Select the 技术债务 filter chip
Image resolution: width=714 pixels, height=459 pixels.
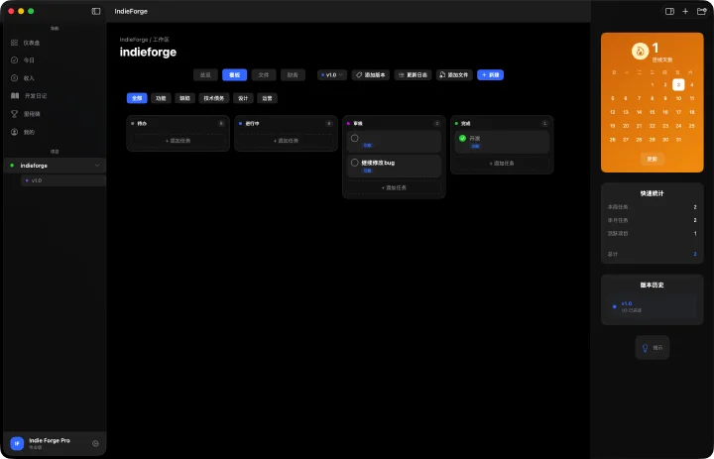pos(214,98)
